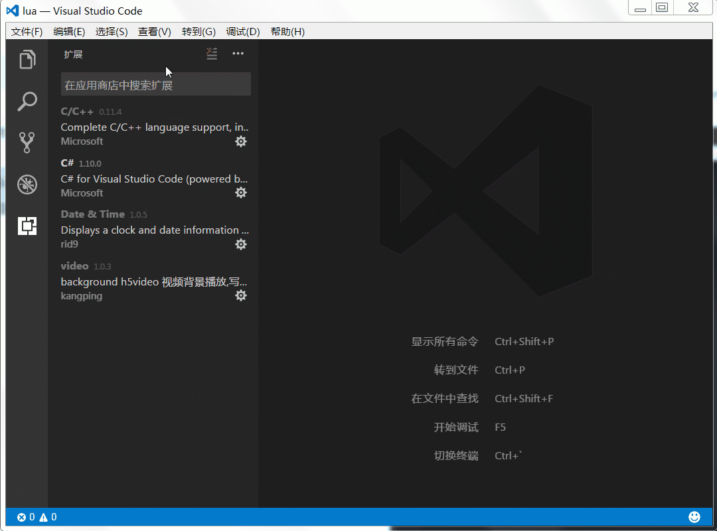Click the smiley feedback icon in the status bar
The height and width of the screenshot is (531, 717).
pyautogui.click(x=694, y=516)
